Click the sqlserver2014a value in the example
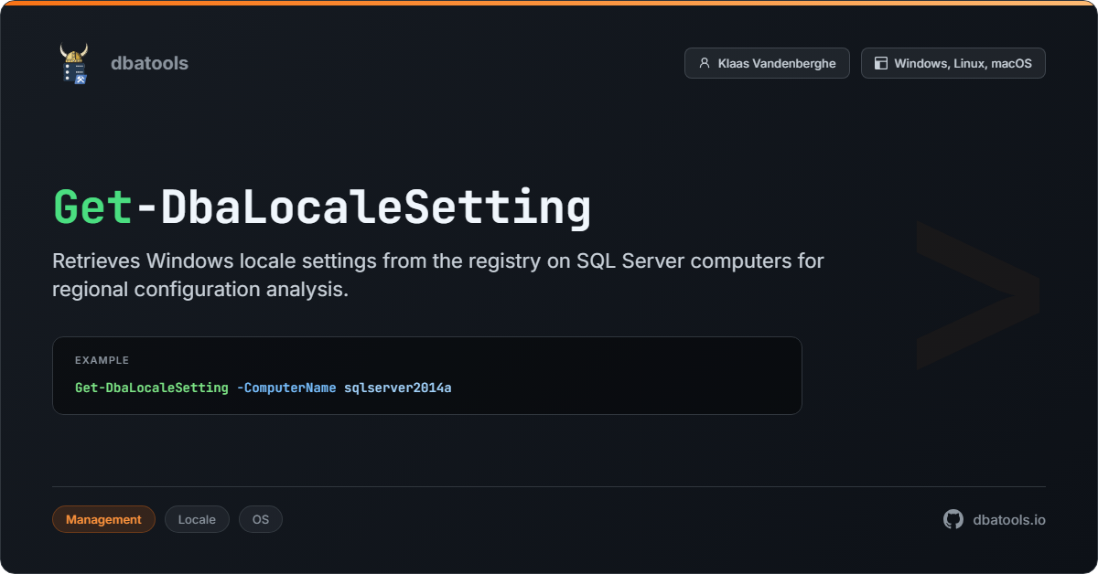 tap(398, 388)
